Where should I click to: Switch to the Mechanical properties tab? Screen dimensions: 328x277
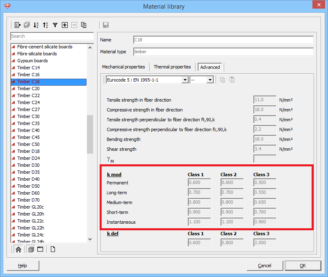[124, 67]
